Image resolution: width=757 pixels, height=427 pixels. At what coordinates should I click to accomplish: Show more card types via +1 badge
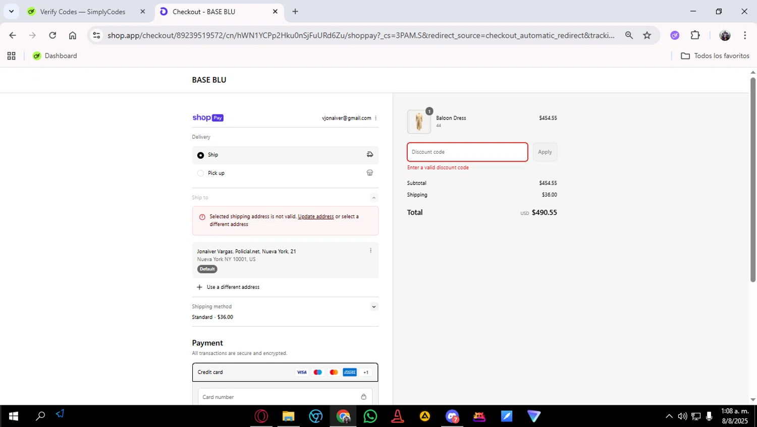(x=366, y=372)
